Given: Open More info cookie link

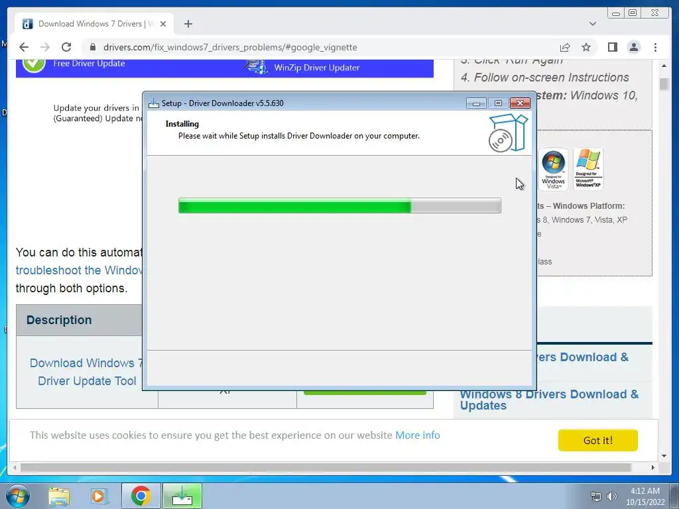Looking at the screenshot, I should click(x=418, y=435).
